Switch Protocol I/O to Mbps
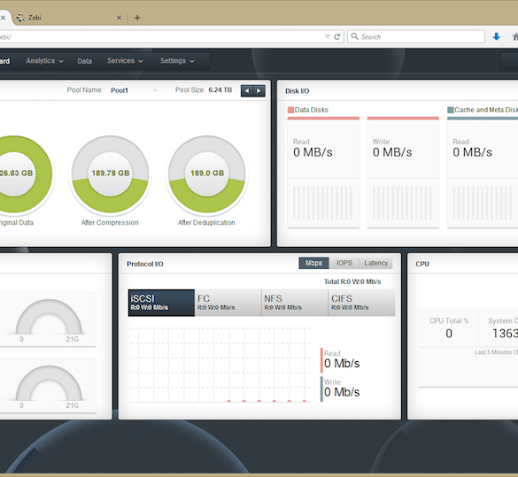Image resolution: width=518 pixels, height=477 pixels. (313, 263)
